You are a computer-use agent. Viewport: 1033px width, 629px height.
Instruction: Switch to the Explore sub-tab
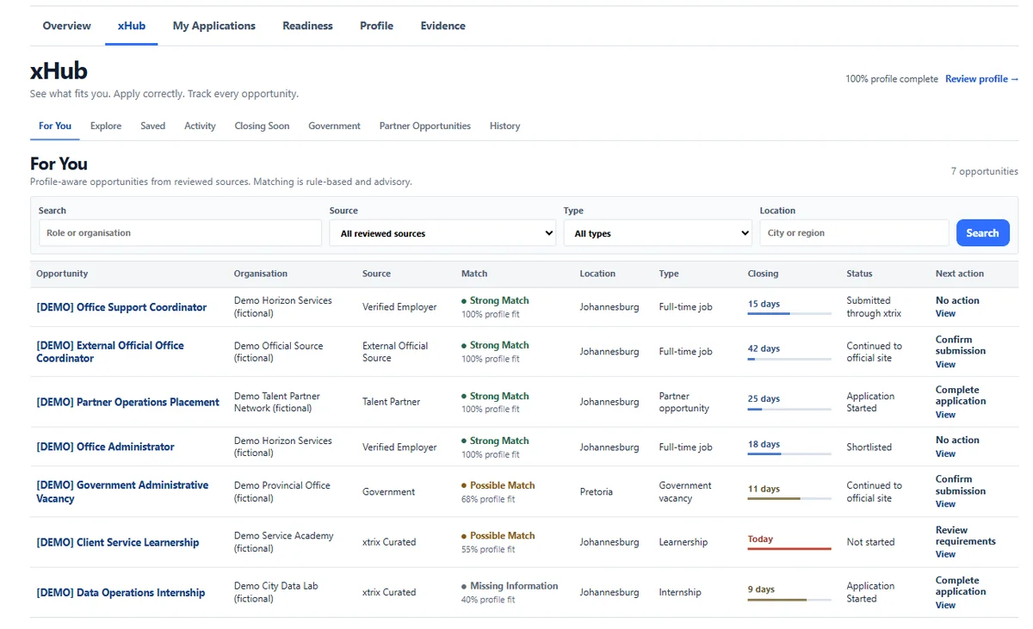pyautogui.click(x=106, y=126)
